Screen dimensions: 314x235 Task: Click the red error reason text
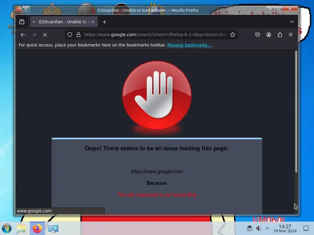[157, 195]
